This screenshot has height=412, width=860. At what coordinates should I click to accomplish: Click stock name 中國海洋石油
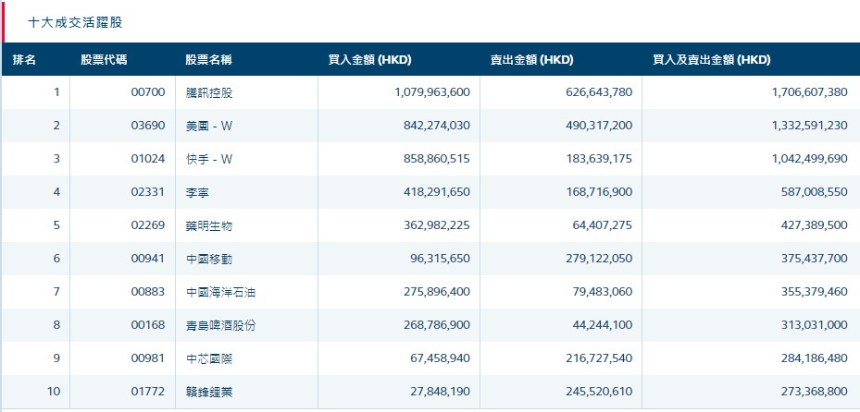coord(220,292)
